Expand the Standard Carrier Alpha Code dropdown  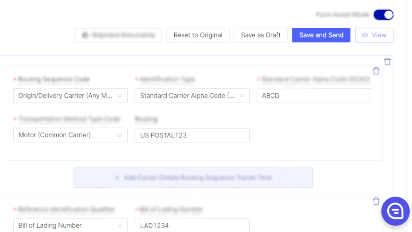coord(192,96)
